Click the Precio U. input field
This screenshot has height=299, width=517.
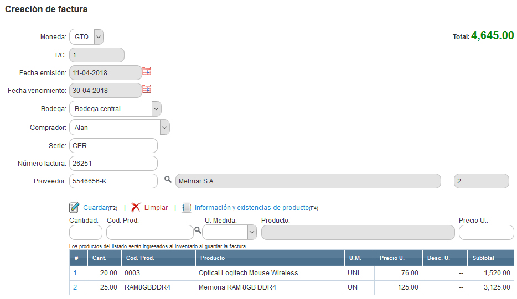click(x=486, y=233)
